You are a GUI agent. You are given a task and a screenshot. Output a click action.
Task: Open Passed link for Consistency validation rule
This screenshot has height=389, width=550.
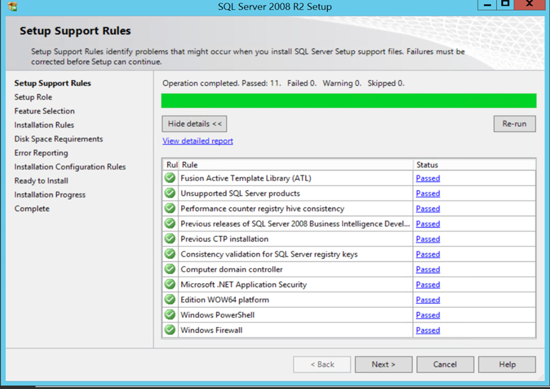[x=428, y=254]
